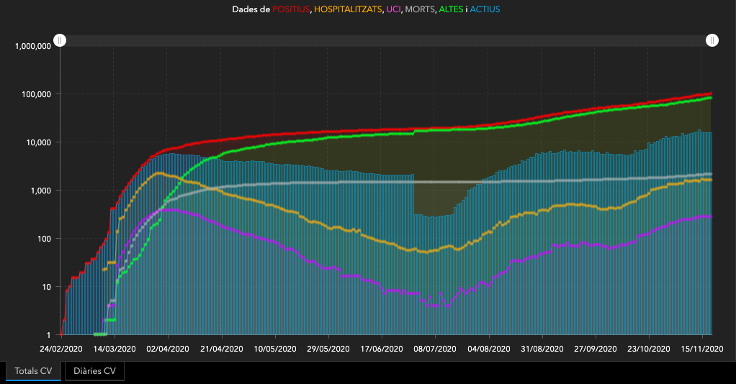Click the 100,000 y-axis label
Image resolution: width=736 pixels, height=384 pixels.
[x=36, y=94]
